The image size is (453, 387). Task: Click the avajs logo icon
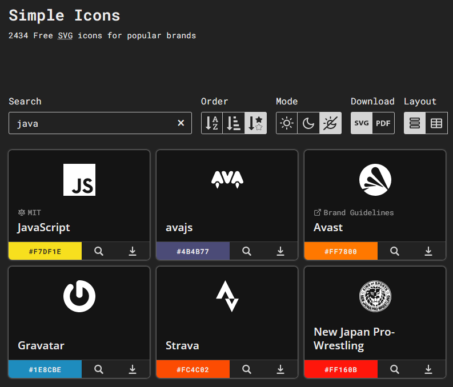(227, 179)
